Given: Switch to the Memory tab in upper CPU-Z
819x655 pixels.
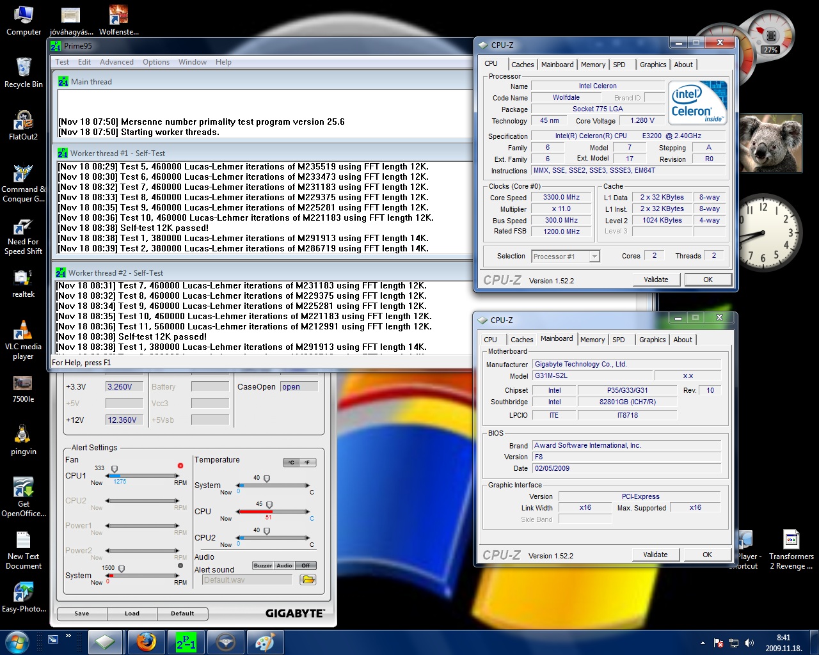Looking at the screenshot, I should (x=592, y=65).
